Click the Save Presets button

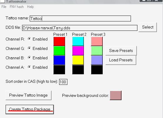tap(121, 51)
